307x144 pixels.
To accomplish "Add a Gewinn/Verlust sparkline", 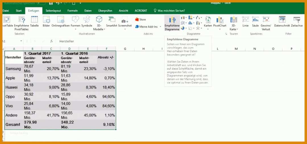I will click(x=266, y=23).
